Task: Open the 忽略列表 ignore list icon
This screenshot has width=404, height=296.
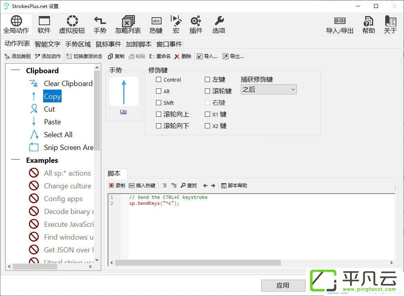Action: pos(128,25)
